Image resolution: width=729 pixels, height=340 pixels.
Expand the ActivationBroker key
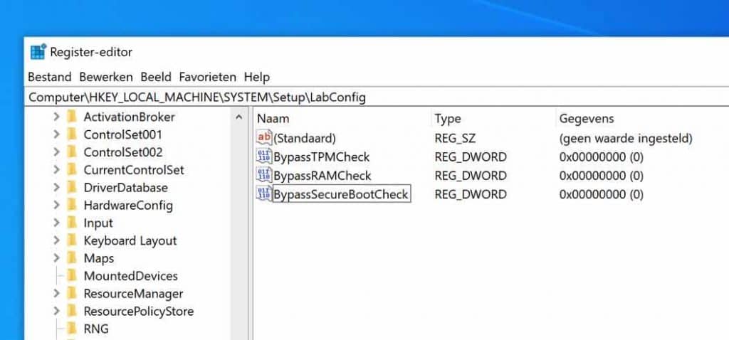(x=57, y=117)
